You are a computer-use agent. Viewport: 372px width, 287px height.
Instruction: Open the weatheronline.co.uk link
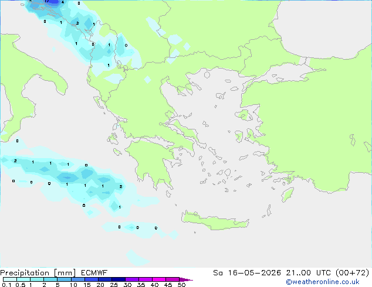[323, 282]
